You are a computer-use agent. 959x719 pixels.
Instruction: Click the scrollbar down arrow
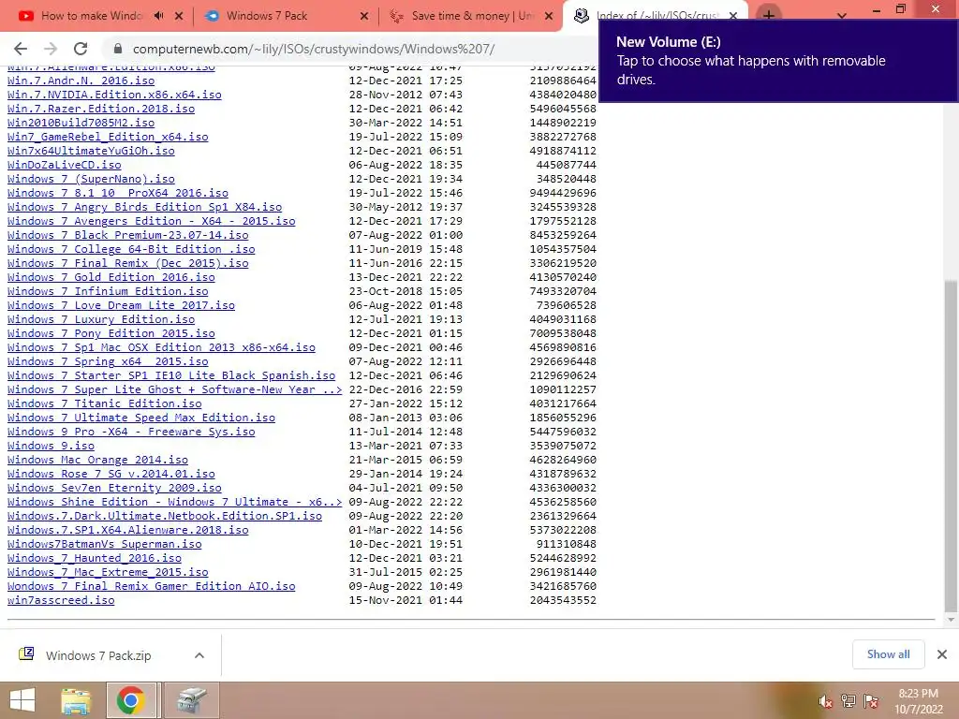point(951,620)
